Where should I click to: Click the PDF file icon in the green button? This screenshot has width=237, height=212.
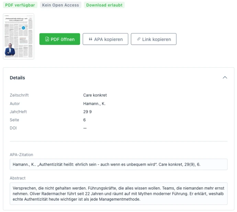point(47,39)
